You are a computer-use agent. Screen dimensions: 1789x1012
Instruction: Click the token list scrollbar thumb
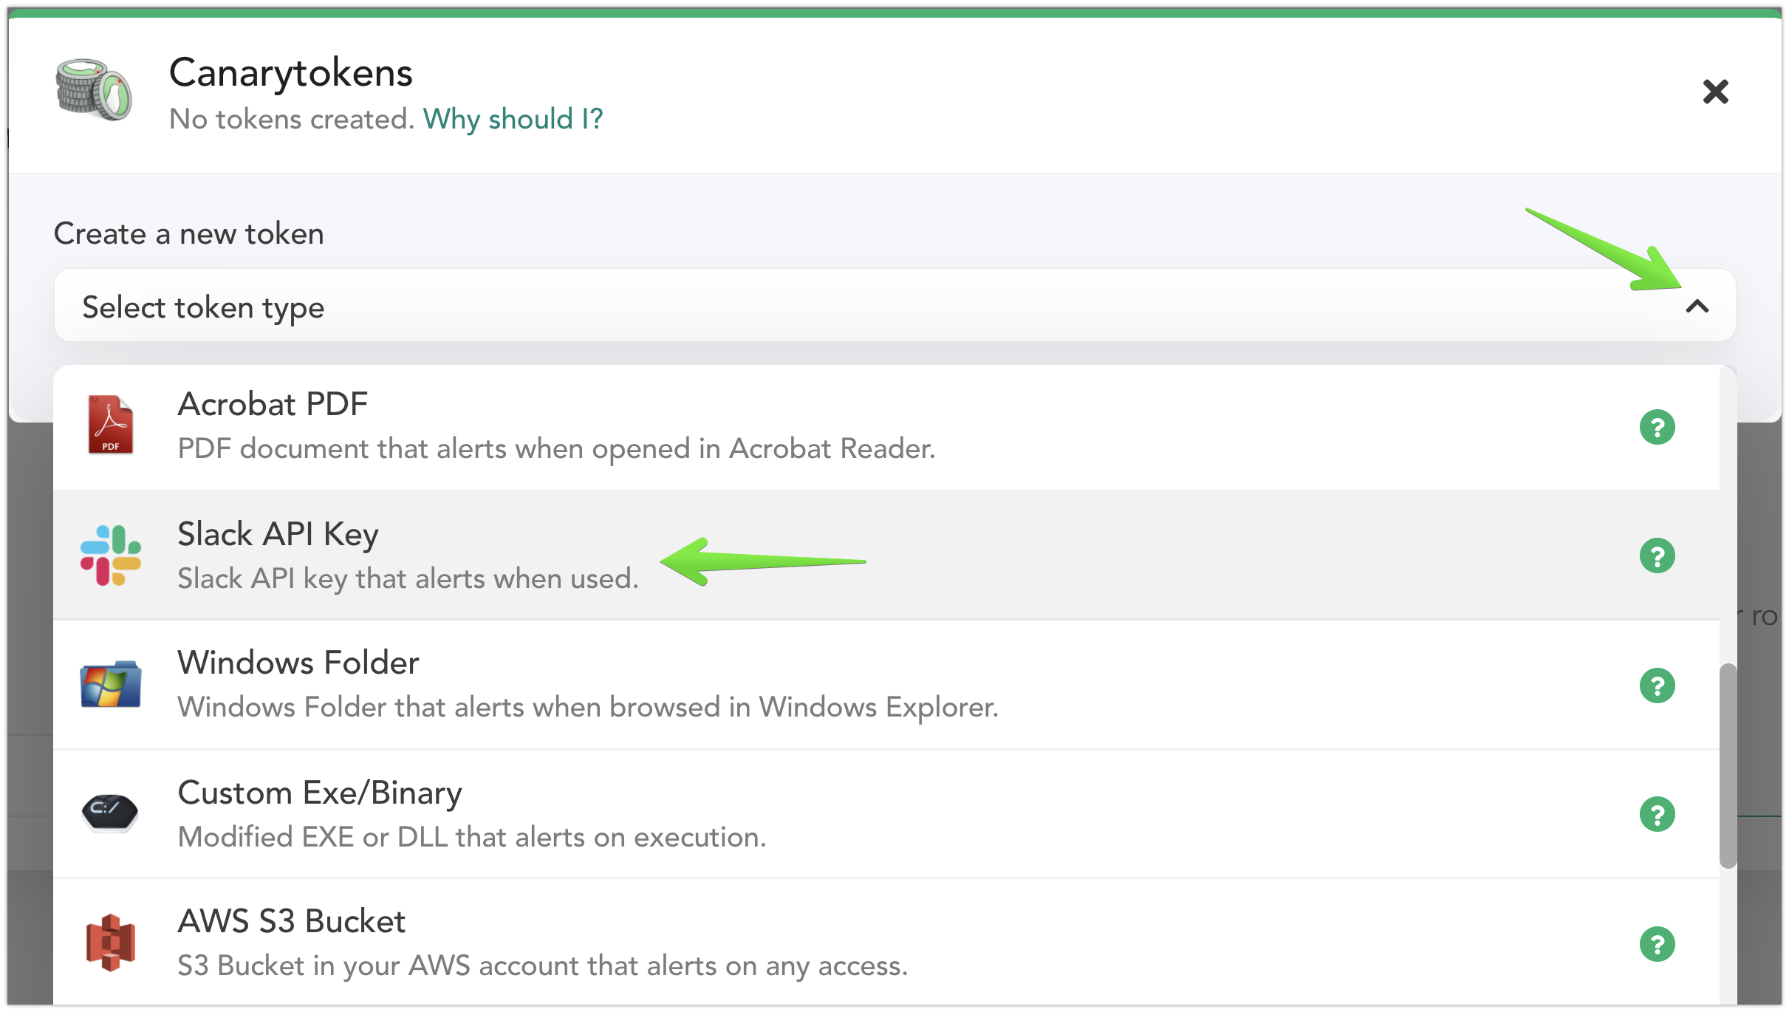(1728, 766)
